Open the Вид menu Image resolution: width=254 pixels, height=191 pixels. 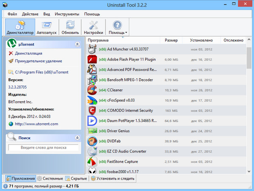pyautogui.click(x=47, y=14)
